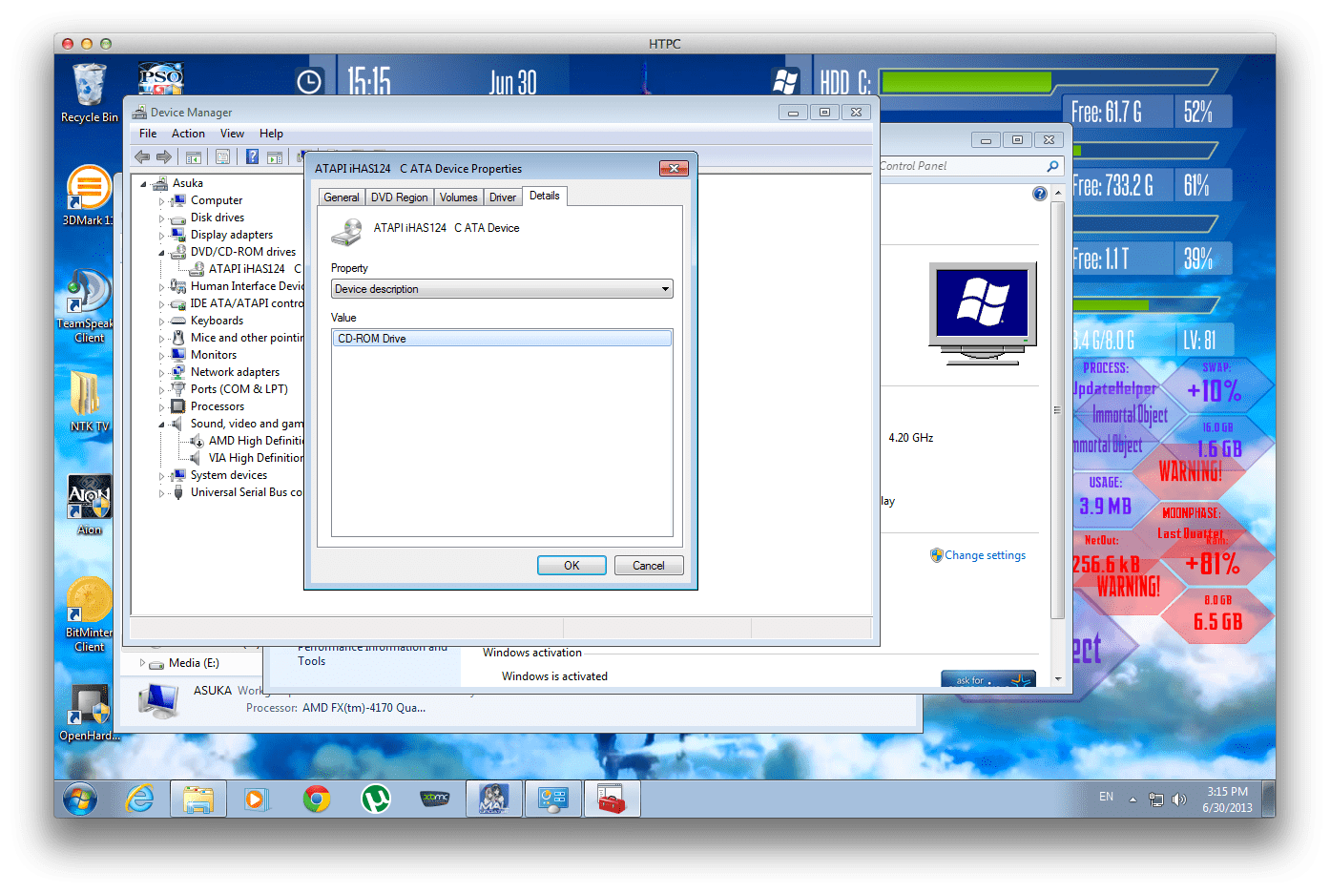Open XBMC from the taskbar
Image resolution: width=1330 pixels, height=893 pixels.
[435, 799]
